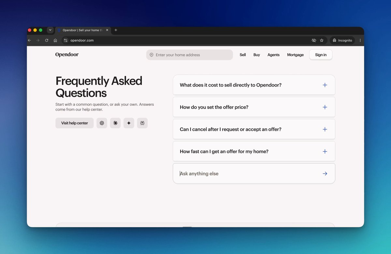Open the Claude starburst icon button
This screenshot has width=391, height=254.
click(x=115, y=123)
